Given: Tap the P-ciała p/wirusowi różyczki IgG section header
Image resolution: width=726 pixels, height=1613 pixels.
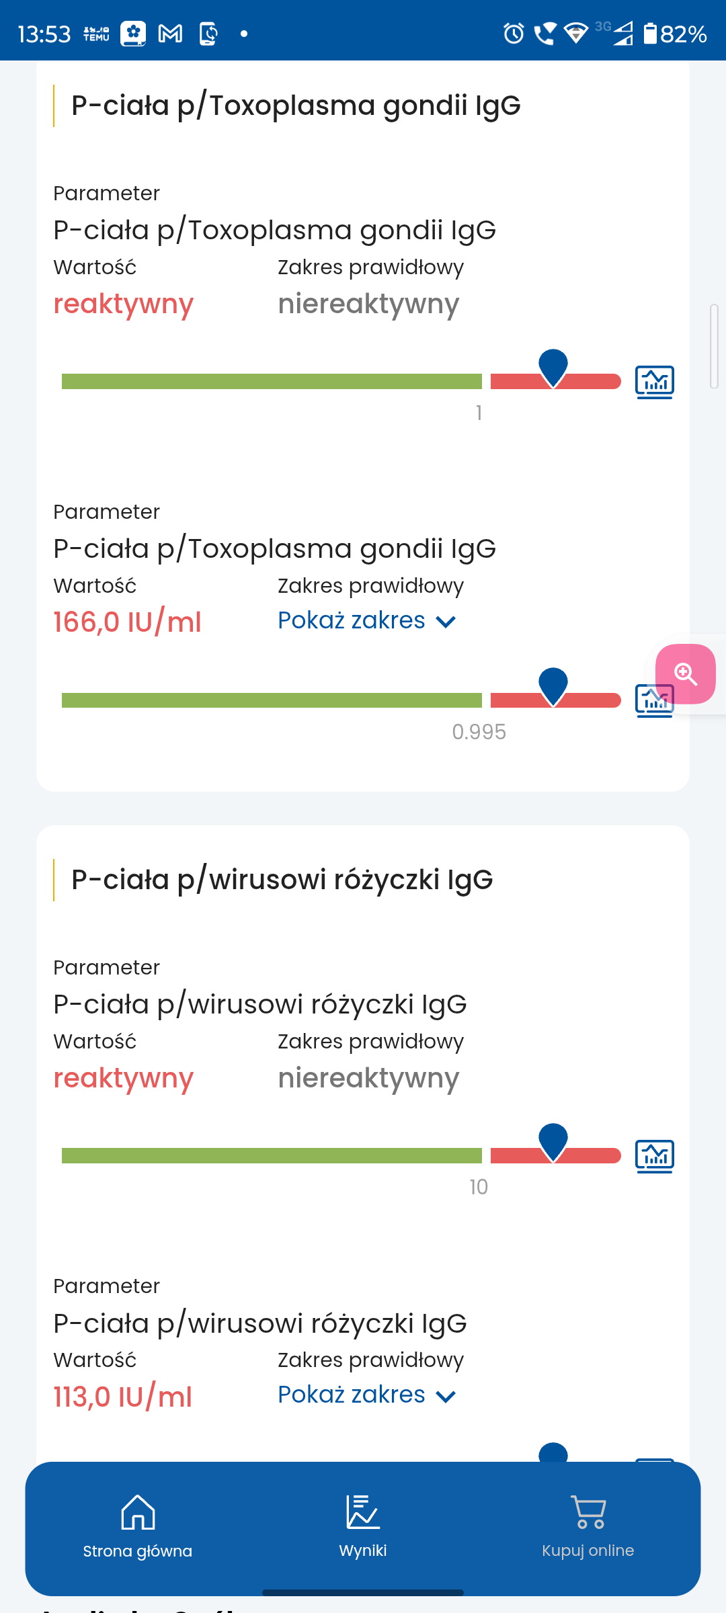Looking at the screenshot, I should click(x=282, y=880).
